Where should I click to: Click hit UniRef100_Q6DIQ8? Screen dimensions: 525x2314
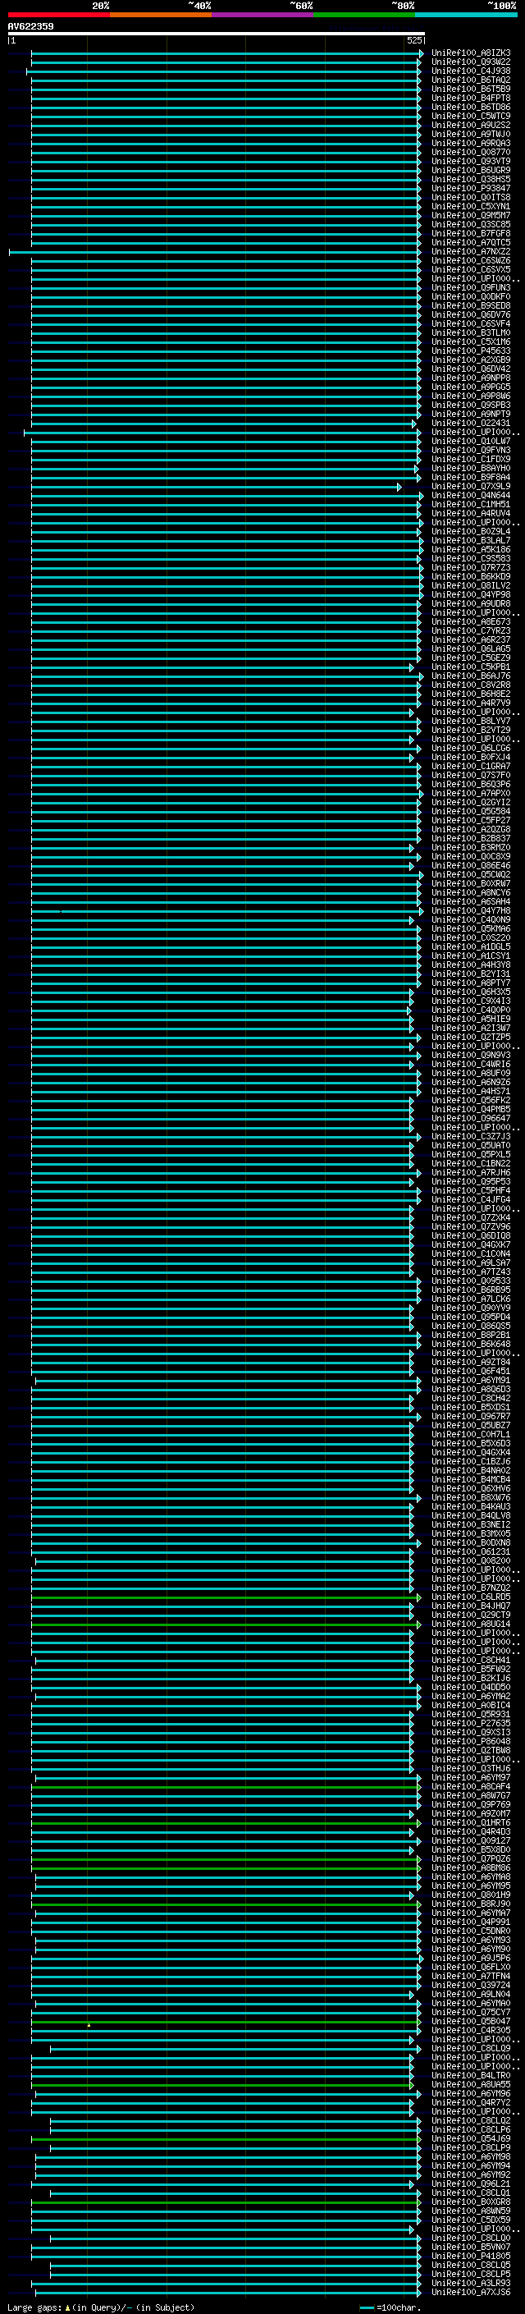tap(471, 1236)
